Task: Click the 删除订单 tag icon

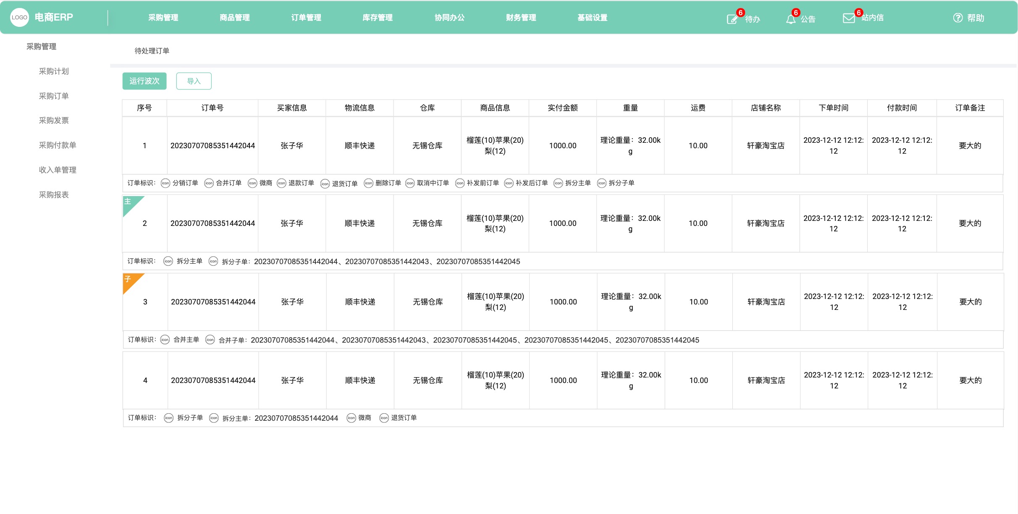Action: click(368, 183)
